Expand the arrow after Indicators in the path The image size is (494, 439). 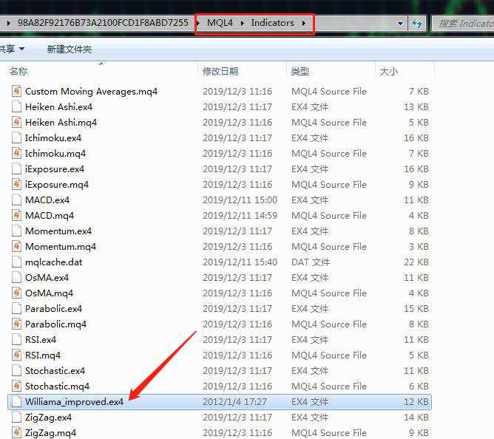tap(304, 23)
